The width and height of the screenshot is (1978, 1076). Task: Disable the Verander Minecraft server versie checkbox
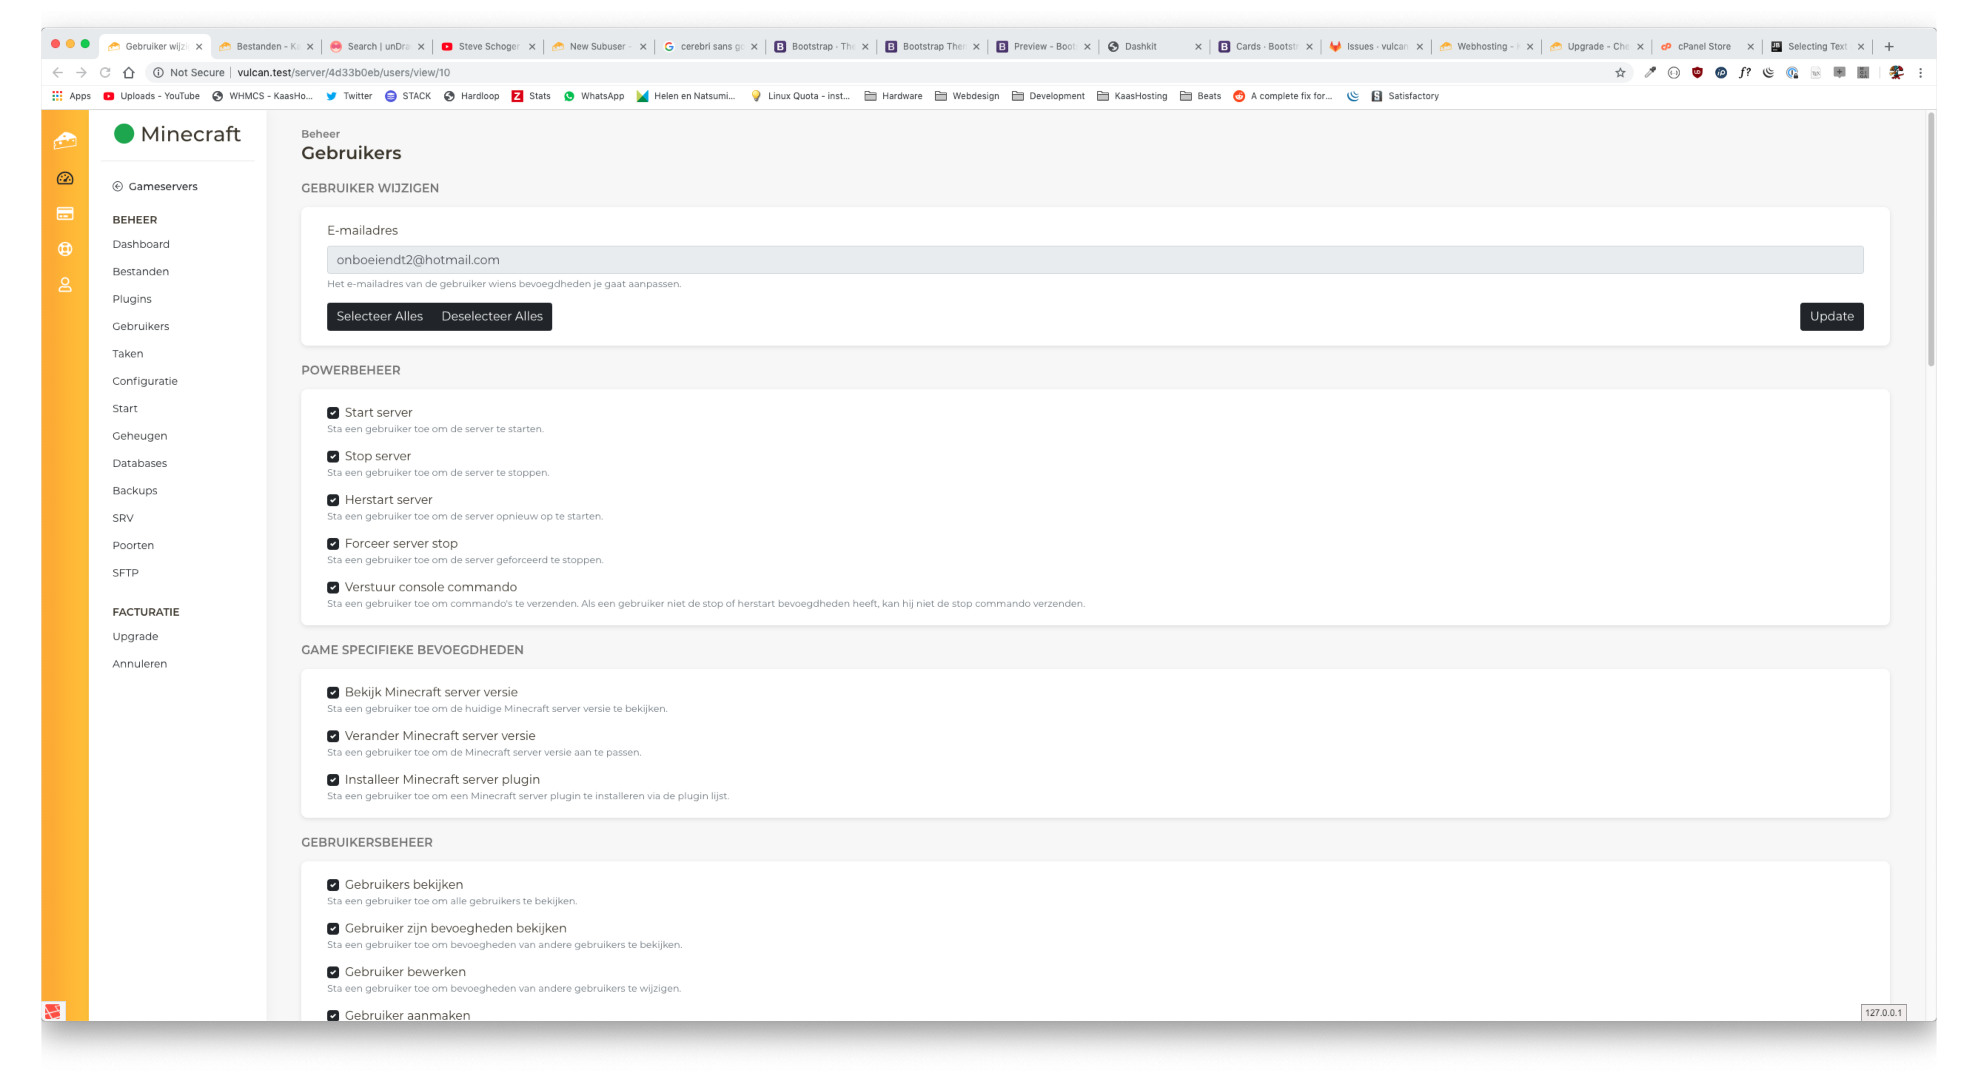tap(332, 736)
